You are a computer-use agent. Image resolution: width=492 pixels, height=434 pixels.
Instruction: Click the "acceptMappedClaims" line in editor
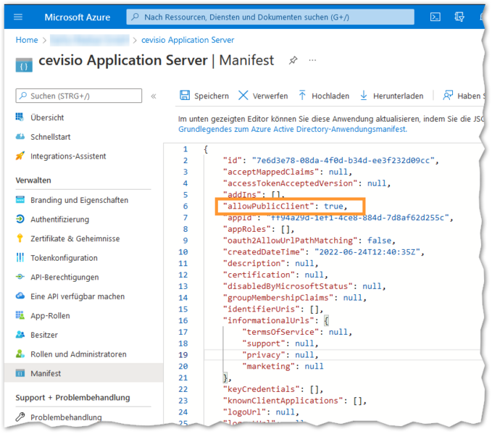(x=288, y=172)
